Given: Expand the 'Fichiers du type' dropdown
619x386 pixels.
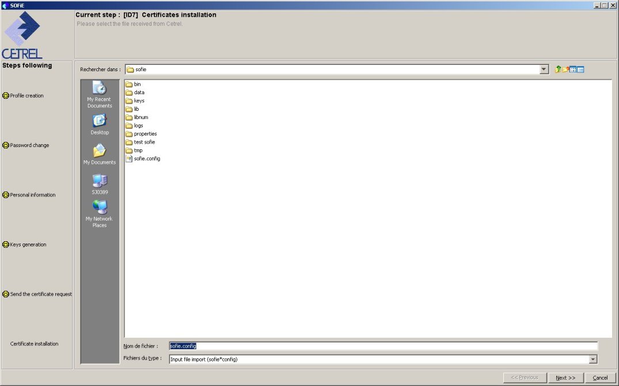Looking at the screenshot, I should [593, 359].
